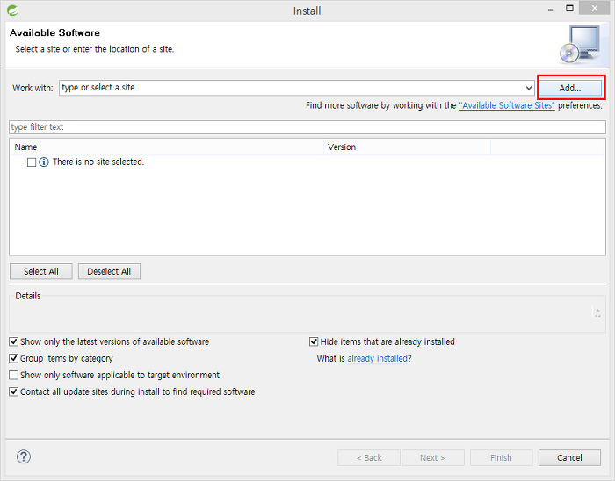Uncheck 'Contact all update sites during install'
The image size is (615, 481).
(x=14, y=391)
